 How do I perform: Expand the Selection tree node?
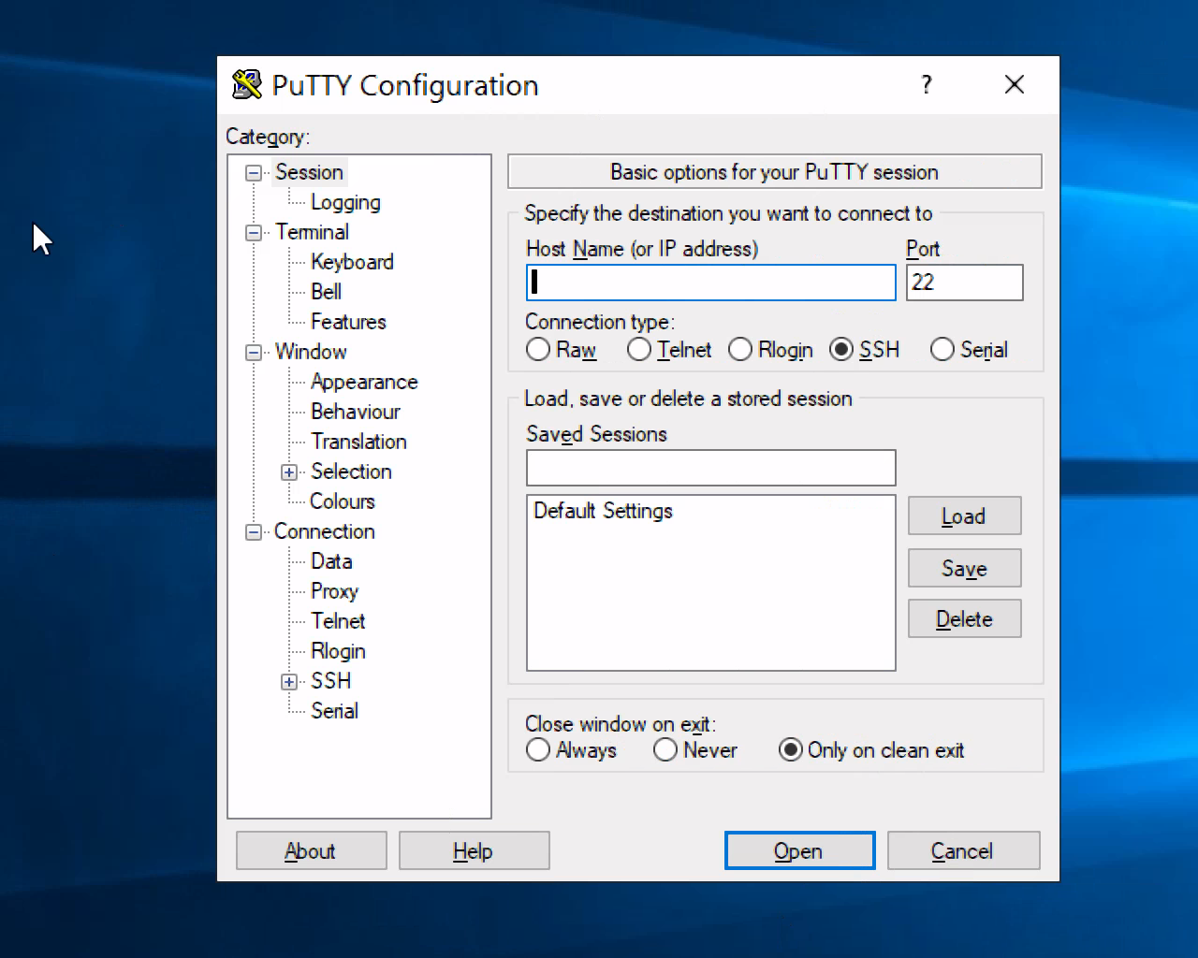pyautogui.click(x=289, y=472)
